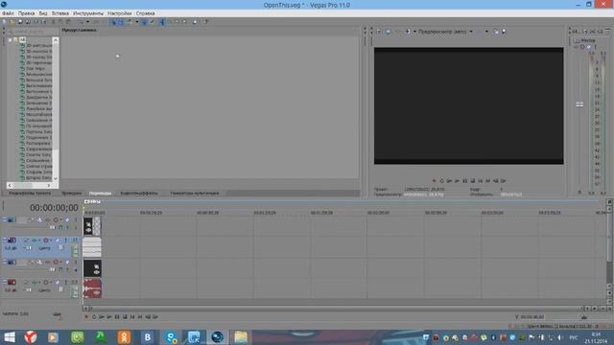The height and width of the screenshot is (345, 614).
Task: Open the Вставка menu
Action: pyautogui.click(x=60, y=13)
